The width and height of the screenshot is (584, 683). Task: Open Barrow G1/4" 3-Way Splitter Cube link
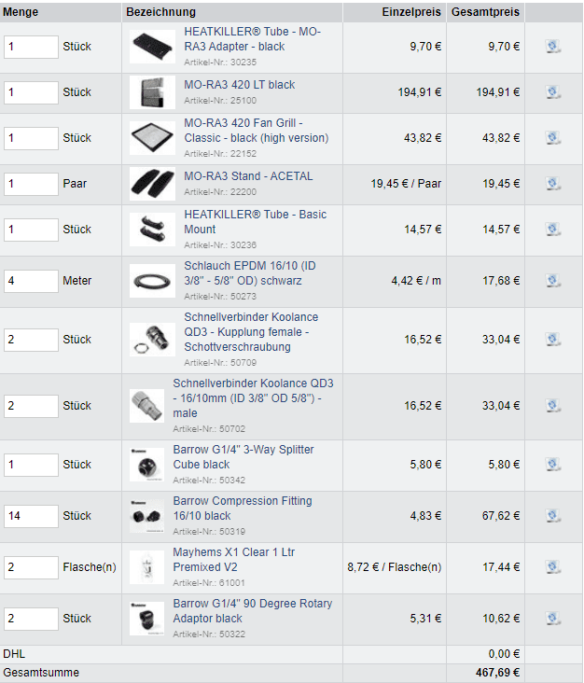[x=243, y=457]
